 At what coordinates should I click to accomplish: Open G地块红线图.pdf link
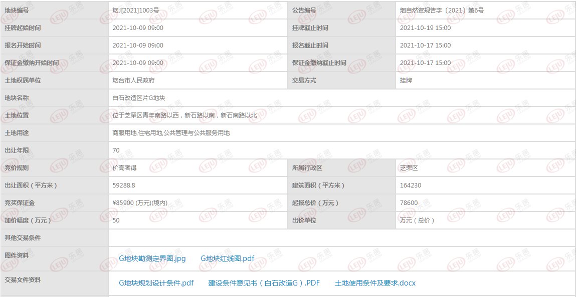coord(228,258)
